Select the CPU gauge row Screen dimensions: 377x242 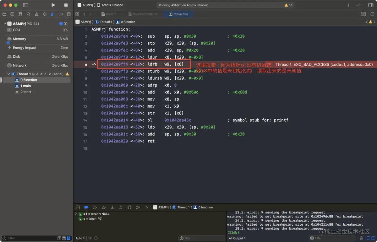tap(37, 30)
